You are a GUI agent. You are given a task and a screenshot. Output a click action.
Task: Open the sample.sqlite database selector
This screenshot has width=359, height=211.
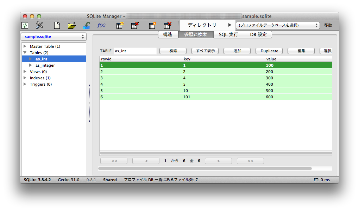pyautogui.click(x=53, y=37)
